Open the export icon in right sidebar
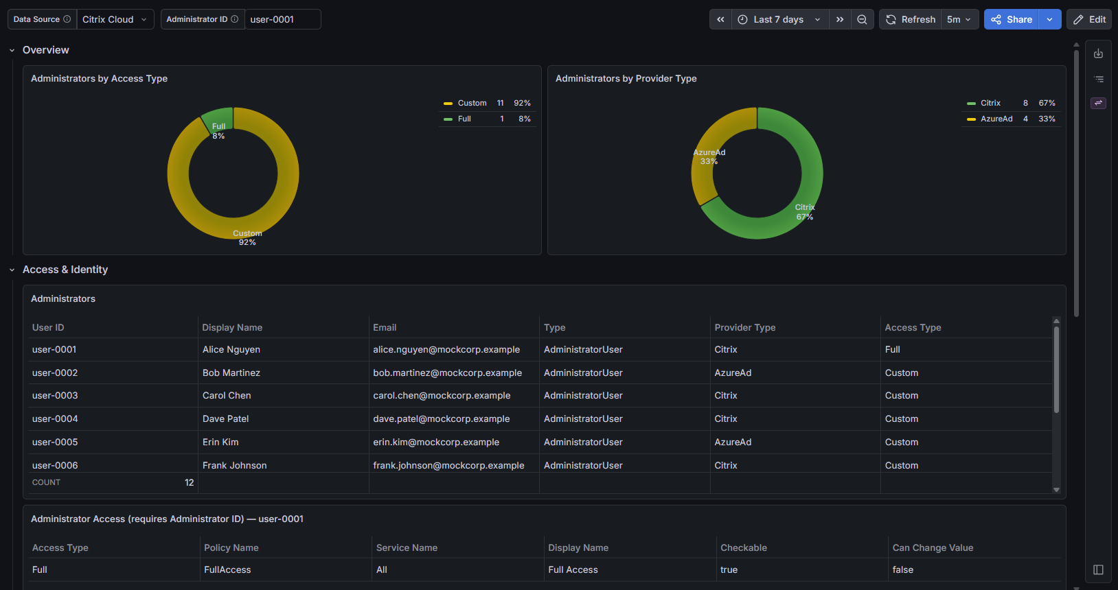Viewport: 1118px width, 590px height. (x=1098, y=54)
